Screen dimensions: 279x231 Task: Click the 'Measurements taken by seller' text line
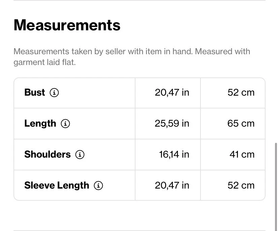point(132,52)
